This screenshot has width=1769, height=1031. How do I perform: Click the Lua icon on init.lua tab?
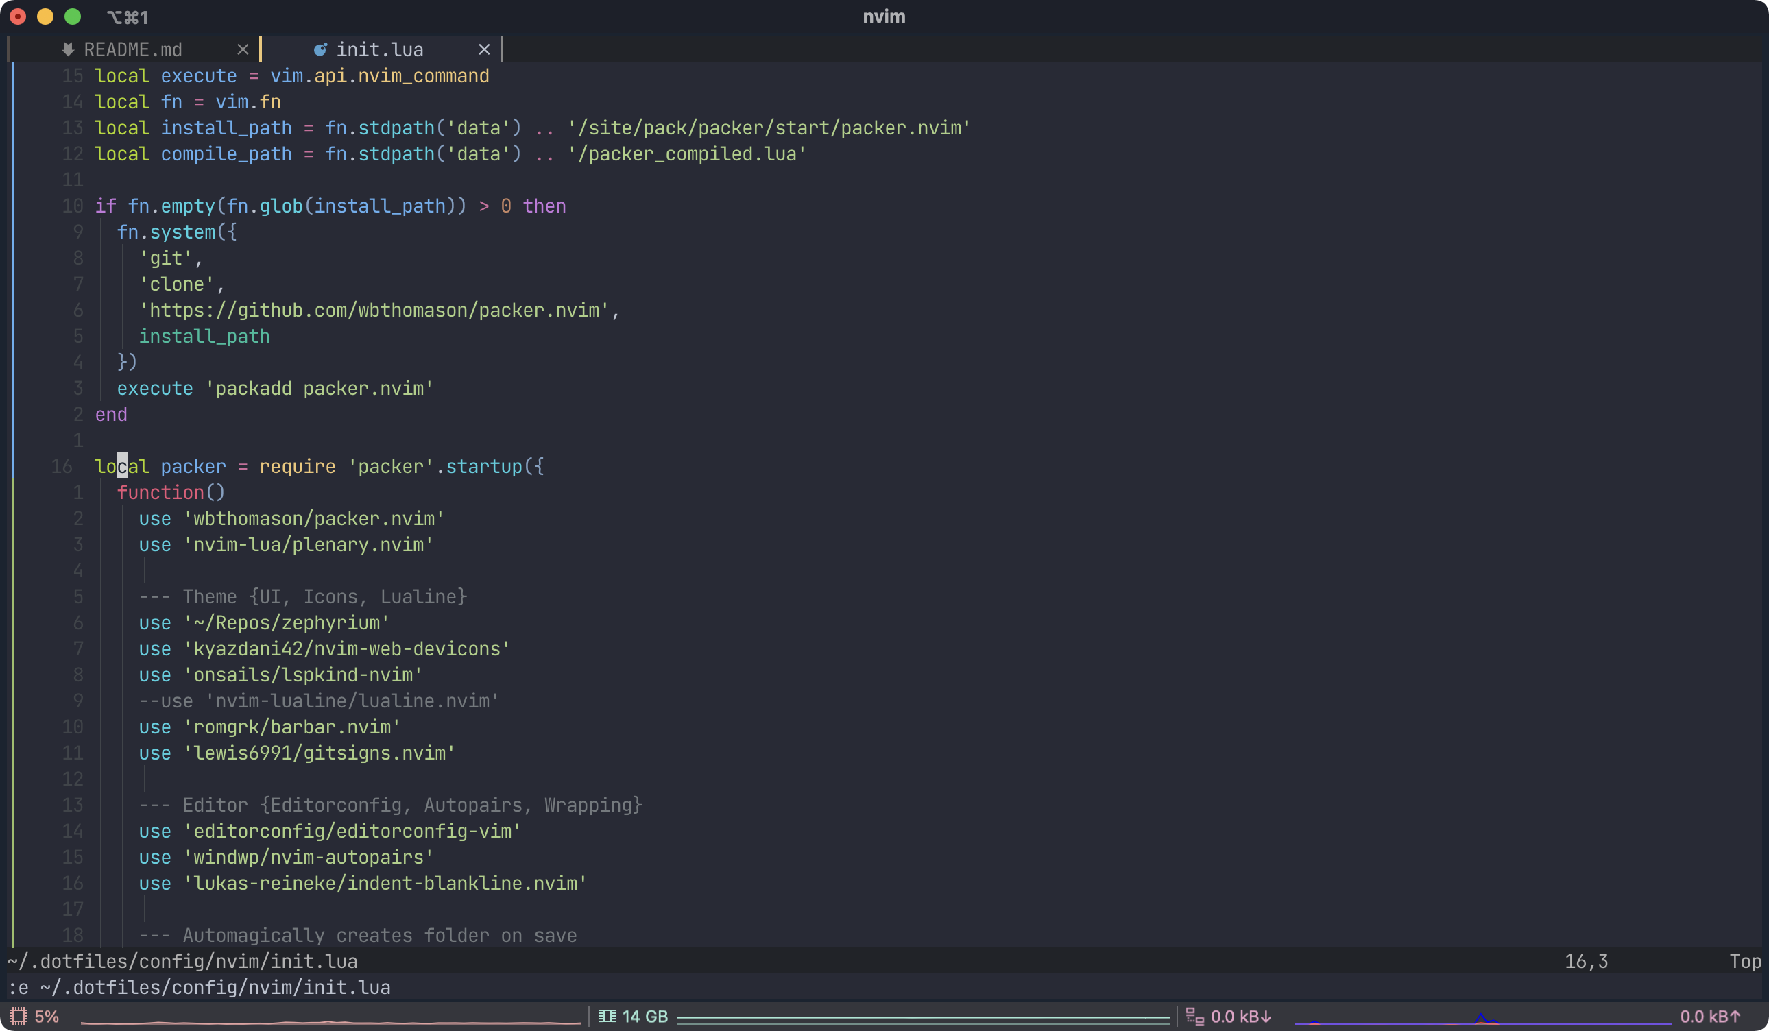click(320, 50)
